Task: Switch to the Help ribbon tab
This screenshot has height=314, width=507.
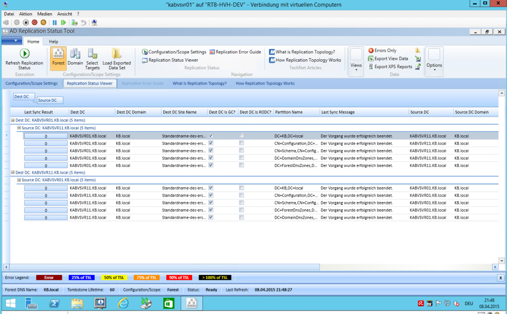Action: pos(53,41)
